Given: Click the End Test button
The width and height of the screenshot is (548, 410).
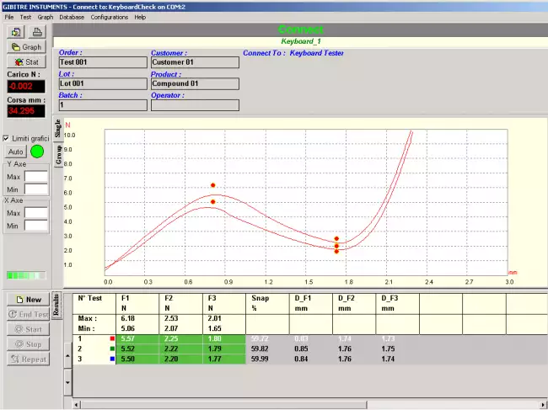Looking at the screenshot, I should coord(29,314).
